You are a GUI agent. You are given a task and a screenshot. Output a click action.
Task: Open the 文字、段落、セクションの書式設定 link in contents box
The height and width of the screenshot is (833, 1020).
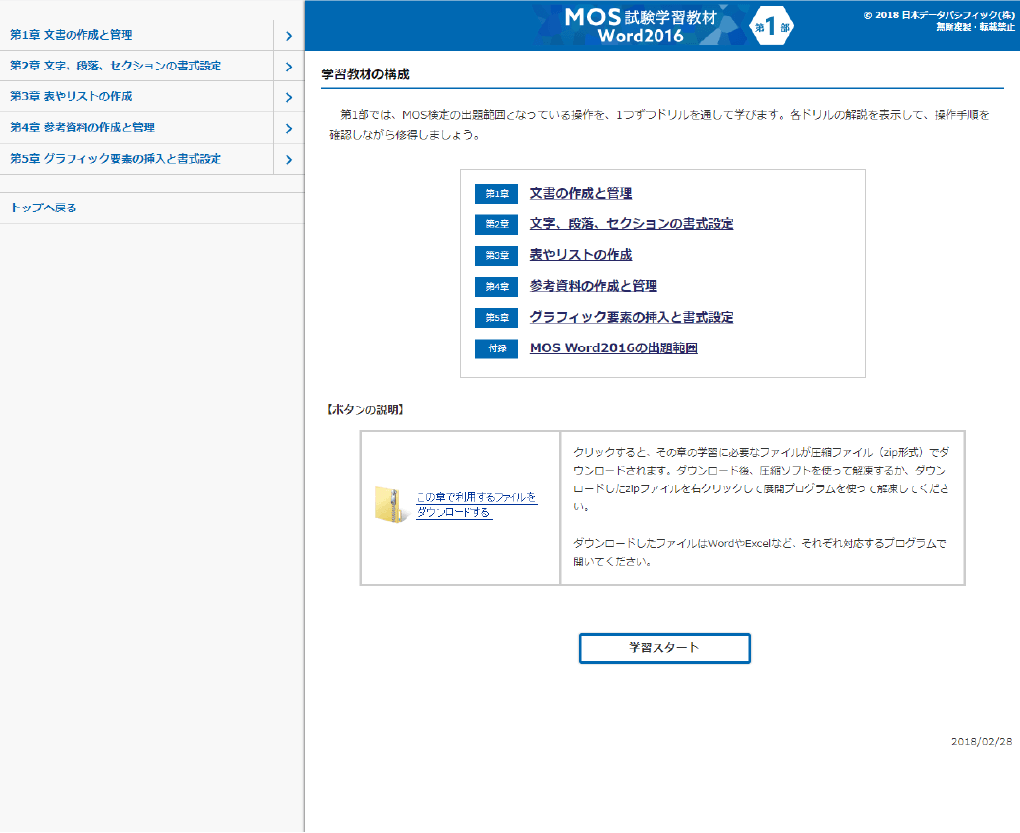point(632,224)
